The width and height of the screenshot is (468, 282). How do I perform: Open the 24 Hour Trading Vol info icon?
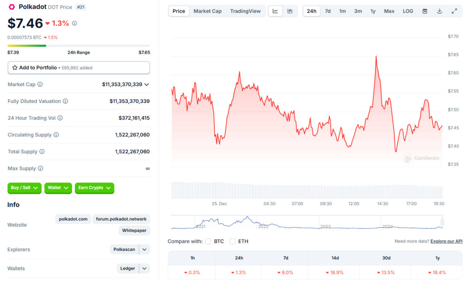60,118
